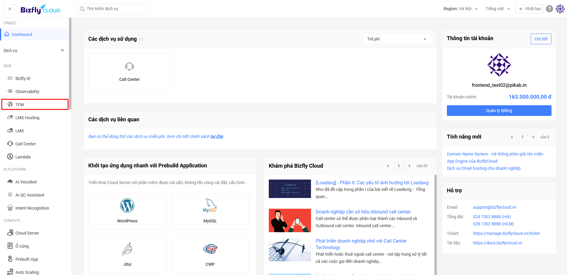This screenshot has height=275, width=567.
Task: Click the Dashboard home icon
Action: click(x=7, y=34)
